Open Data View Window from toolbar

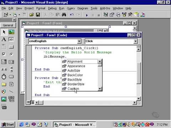136,15
